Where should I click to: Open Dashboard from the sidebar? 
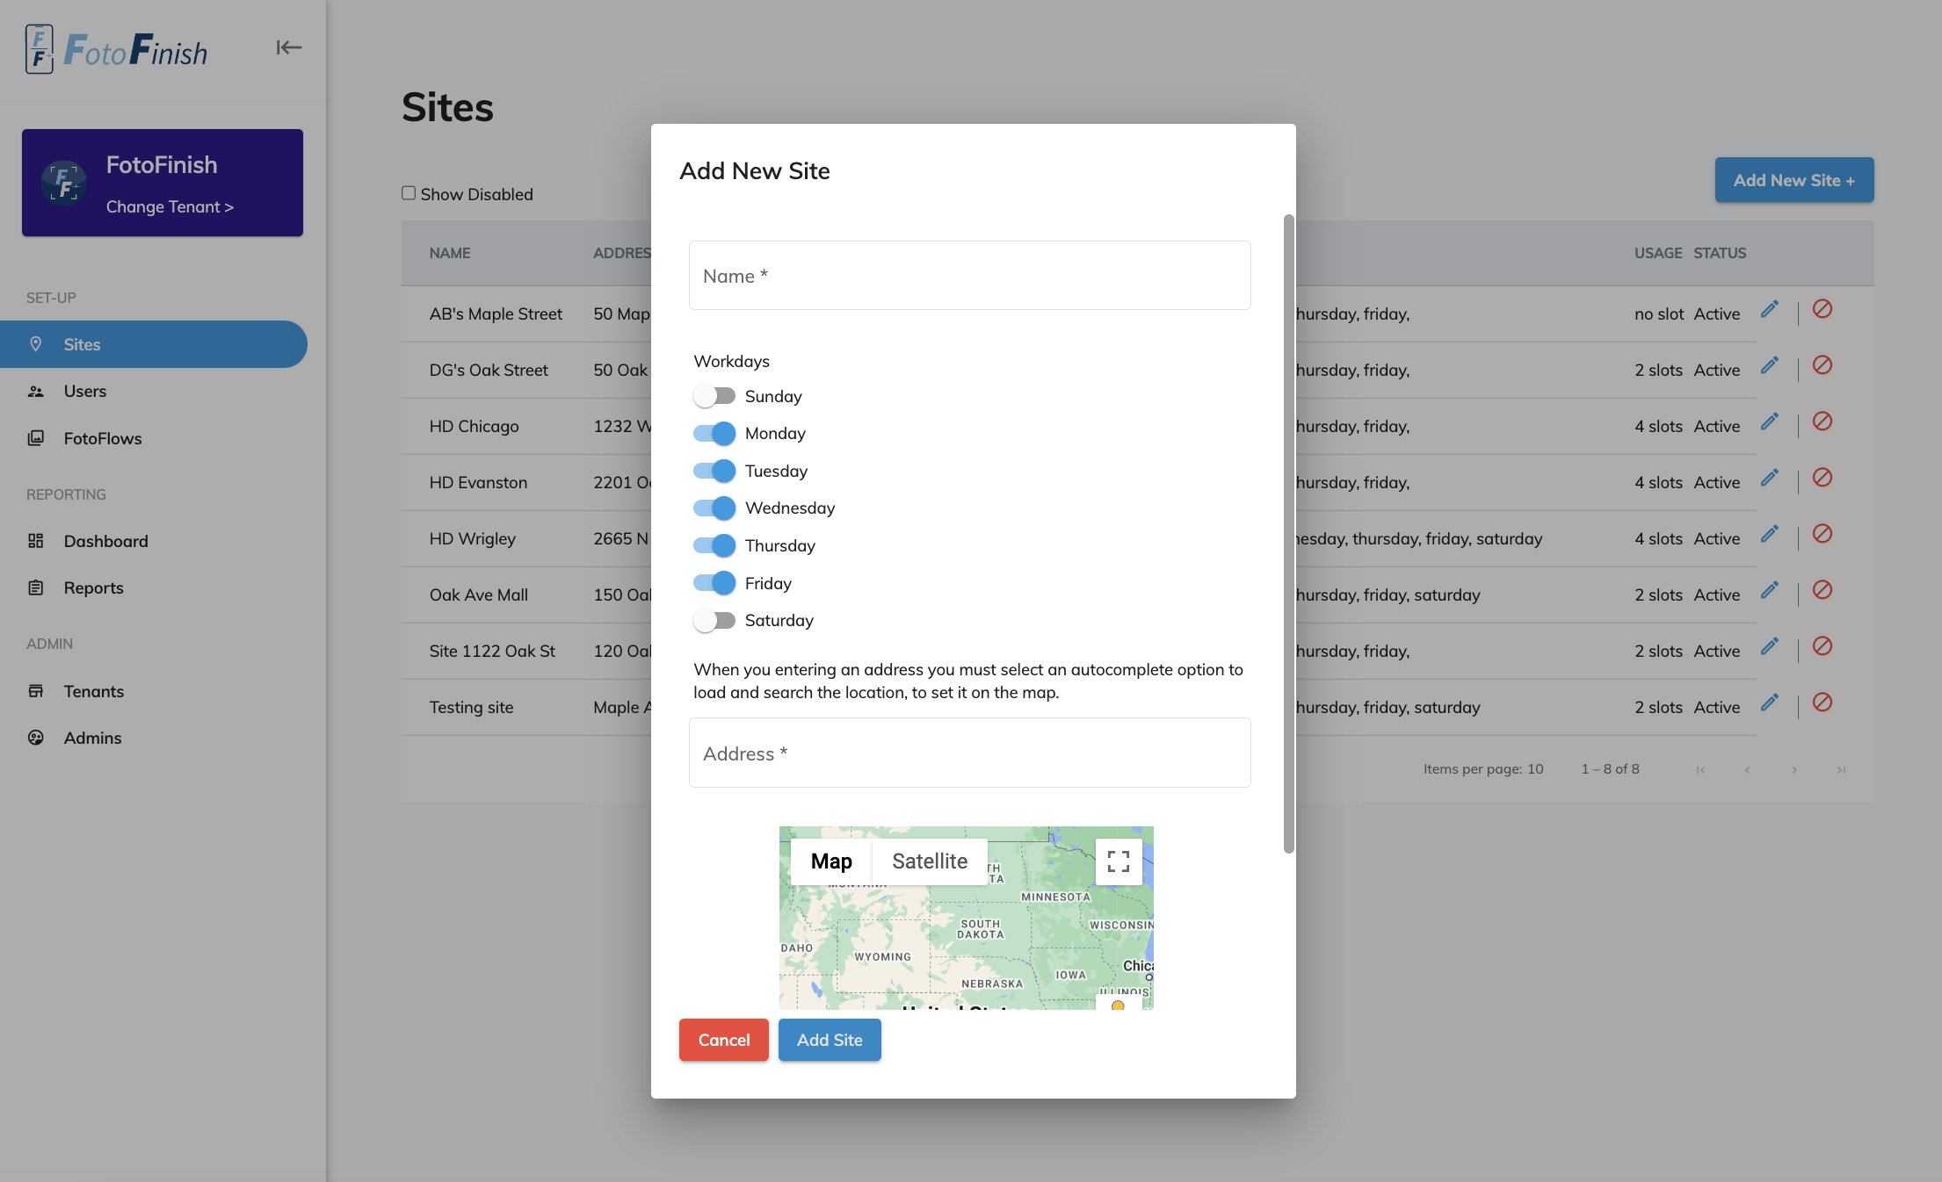[x=105, y=541]
